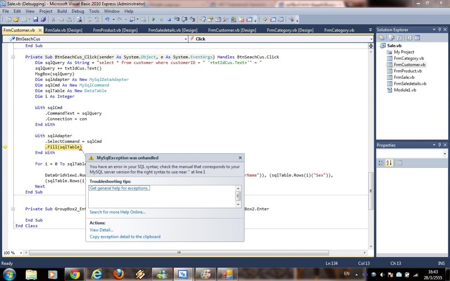This screenshot has width=450, height=281.
Task: Open the Click event method dropdown
Action: coord(371,39)
